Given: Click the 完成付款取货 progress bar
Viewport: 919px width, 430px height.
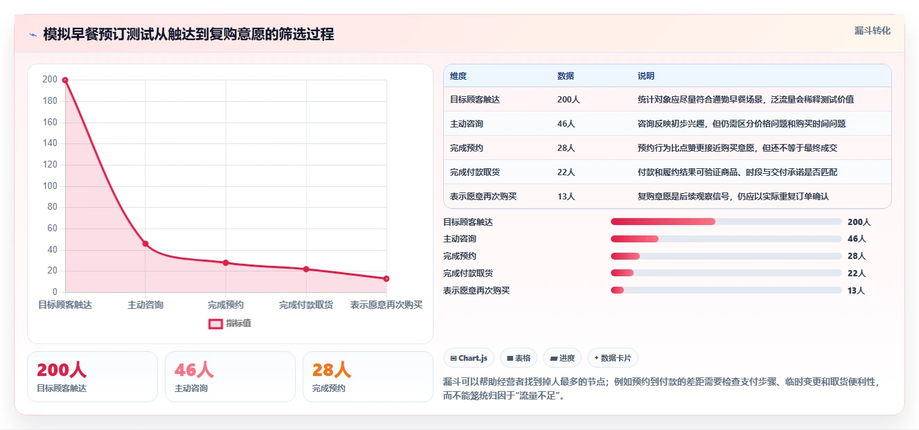Looking at the screenshot, I should [x=726, y=274].
